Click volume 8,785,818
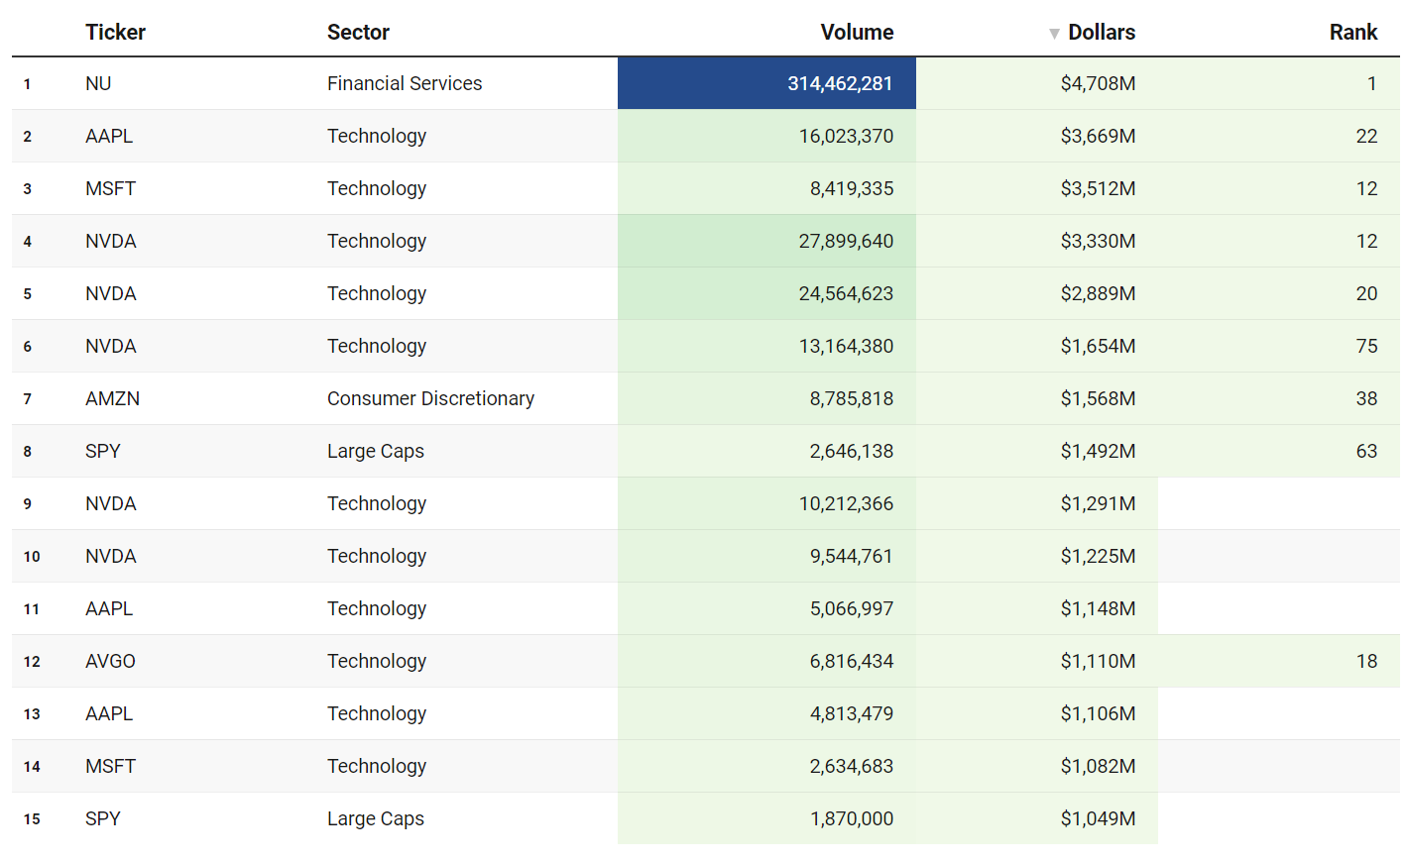Viewport: 1407px width, 861px height. coord(852,399)
